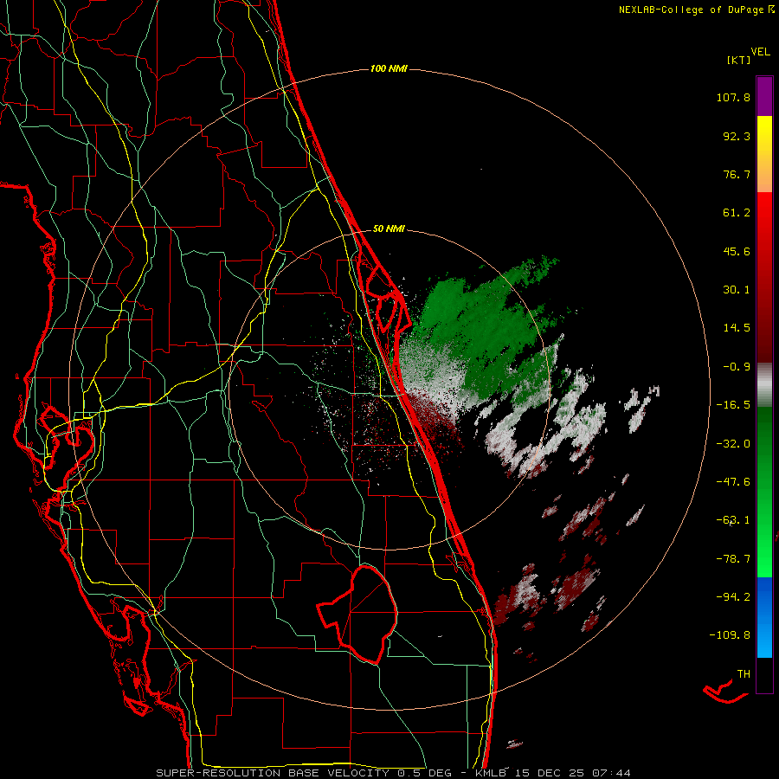Click the 92.3 velocity scale value

pos(737,136)
